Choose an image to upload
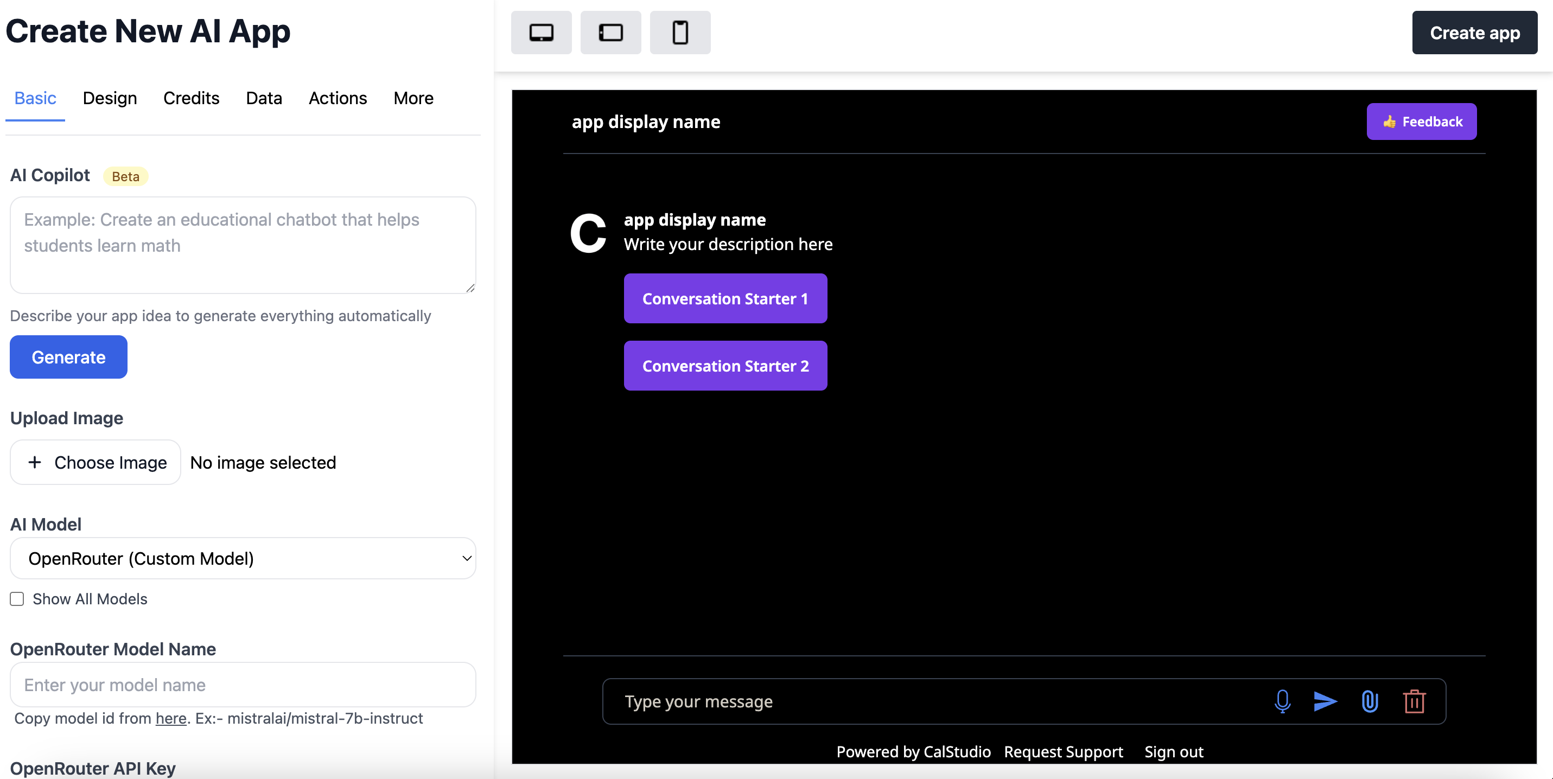Viewport: 1553px width, 779px height. 94,462
